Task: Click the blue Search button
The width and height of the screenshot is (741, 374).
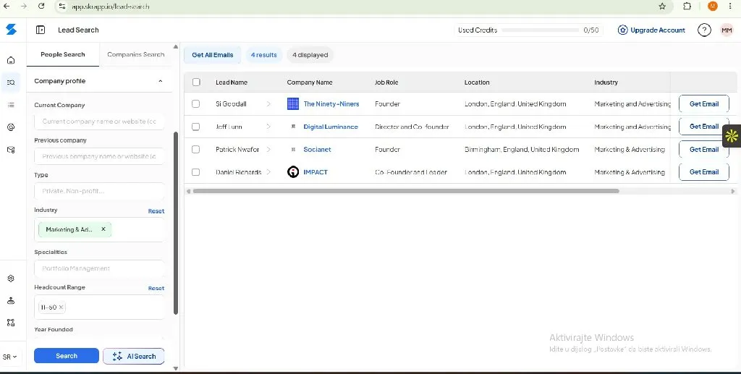Action: 67,356
